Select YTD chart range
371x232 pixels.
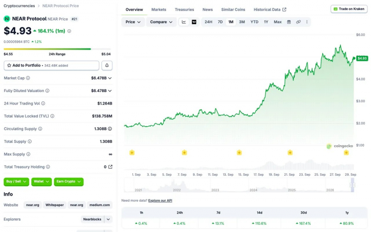[x=254, y=22]
